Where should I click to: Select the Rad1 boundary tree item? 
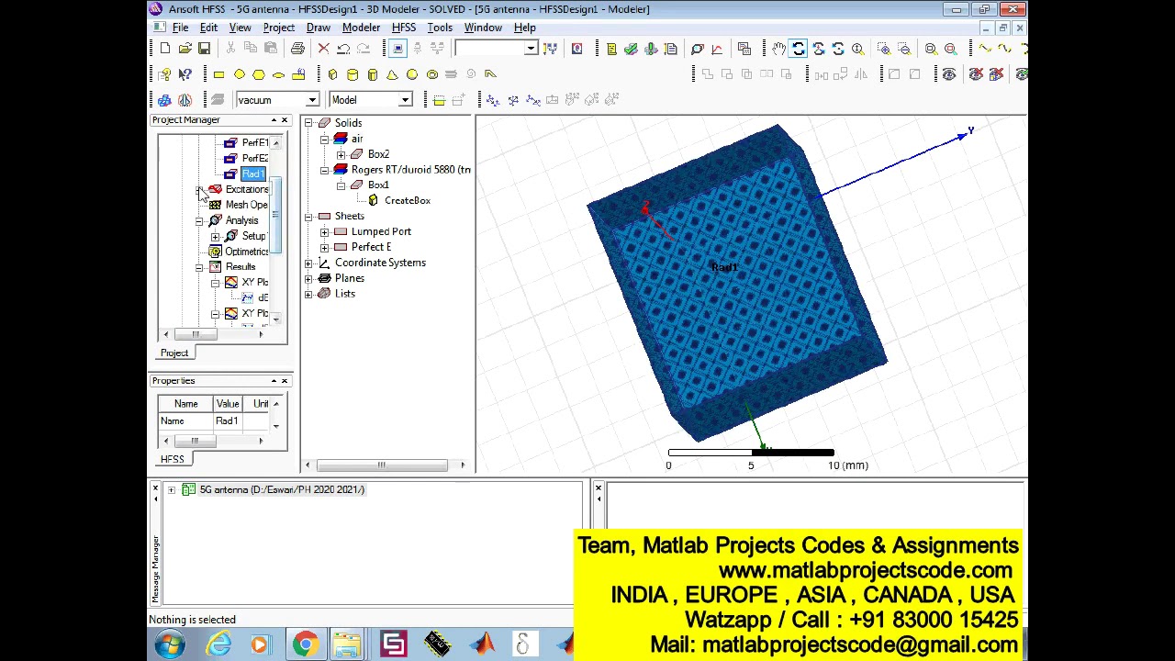[x=253, y=174]
